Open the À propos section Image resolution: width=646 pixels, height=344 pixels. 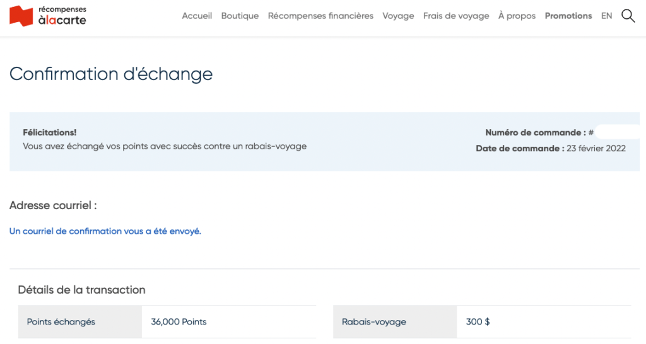pyautogui.click(x=517, y=16)
